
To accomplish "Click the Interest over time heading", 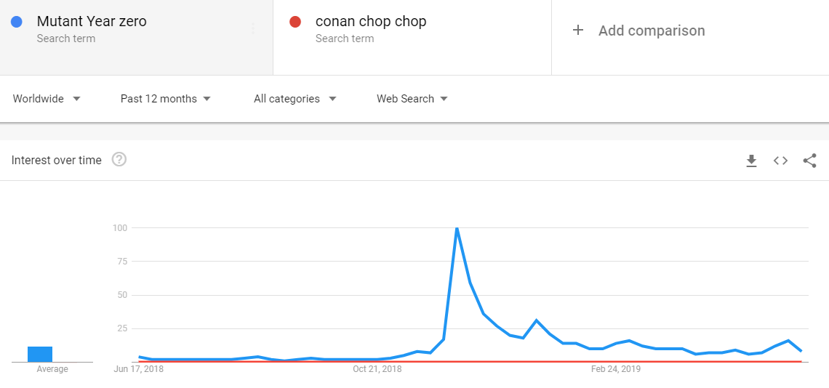I will [x=57, y=160].
